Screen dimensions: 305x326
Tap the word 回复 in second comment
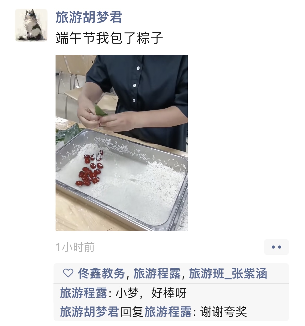pos(132,312)
